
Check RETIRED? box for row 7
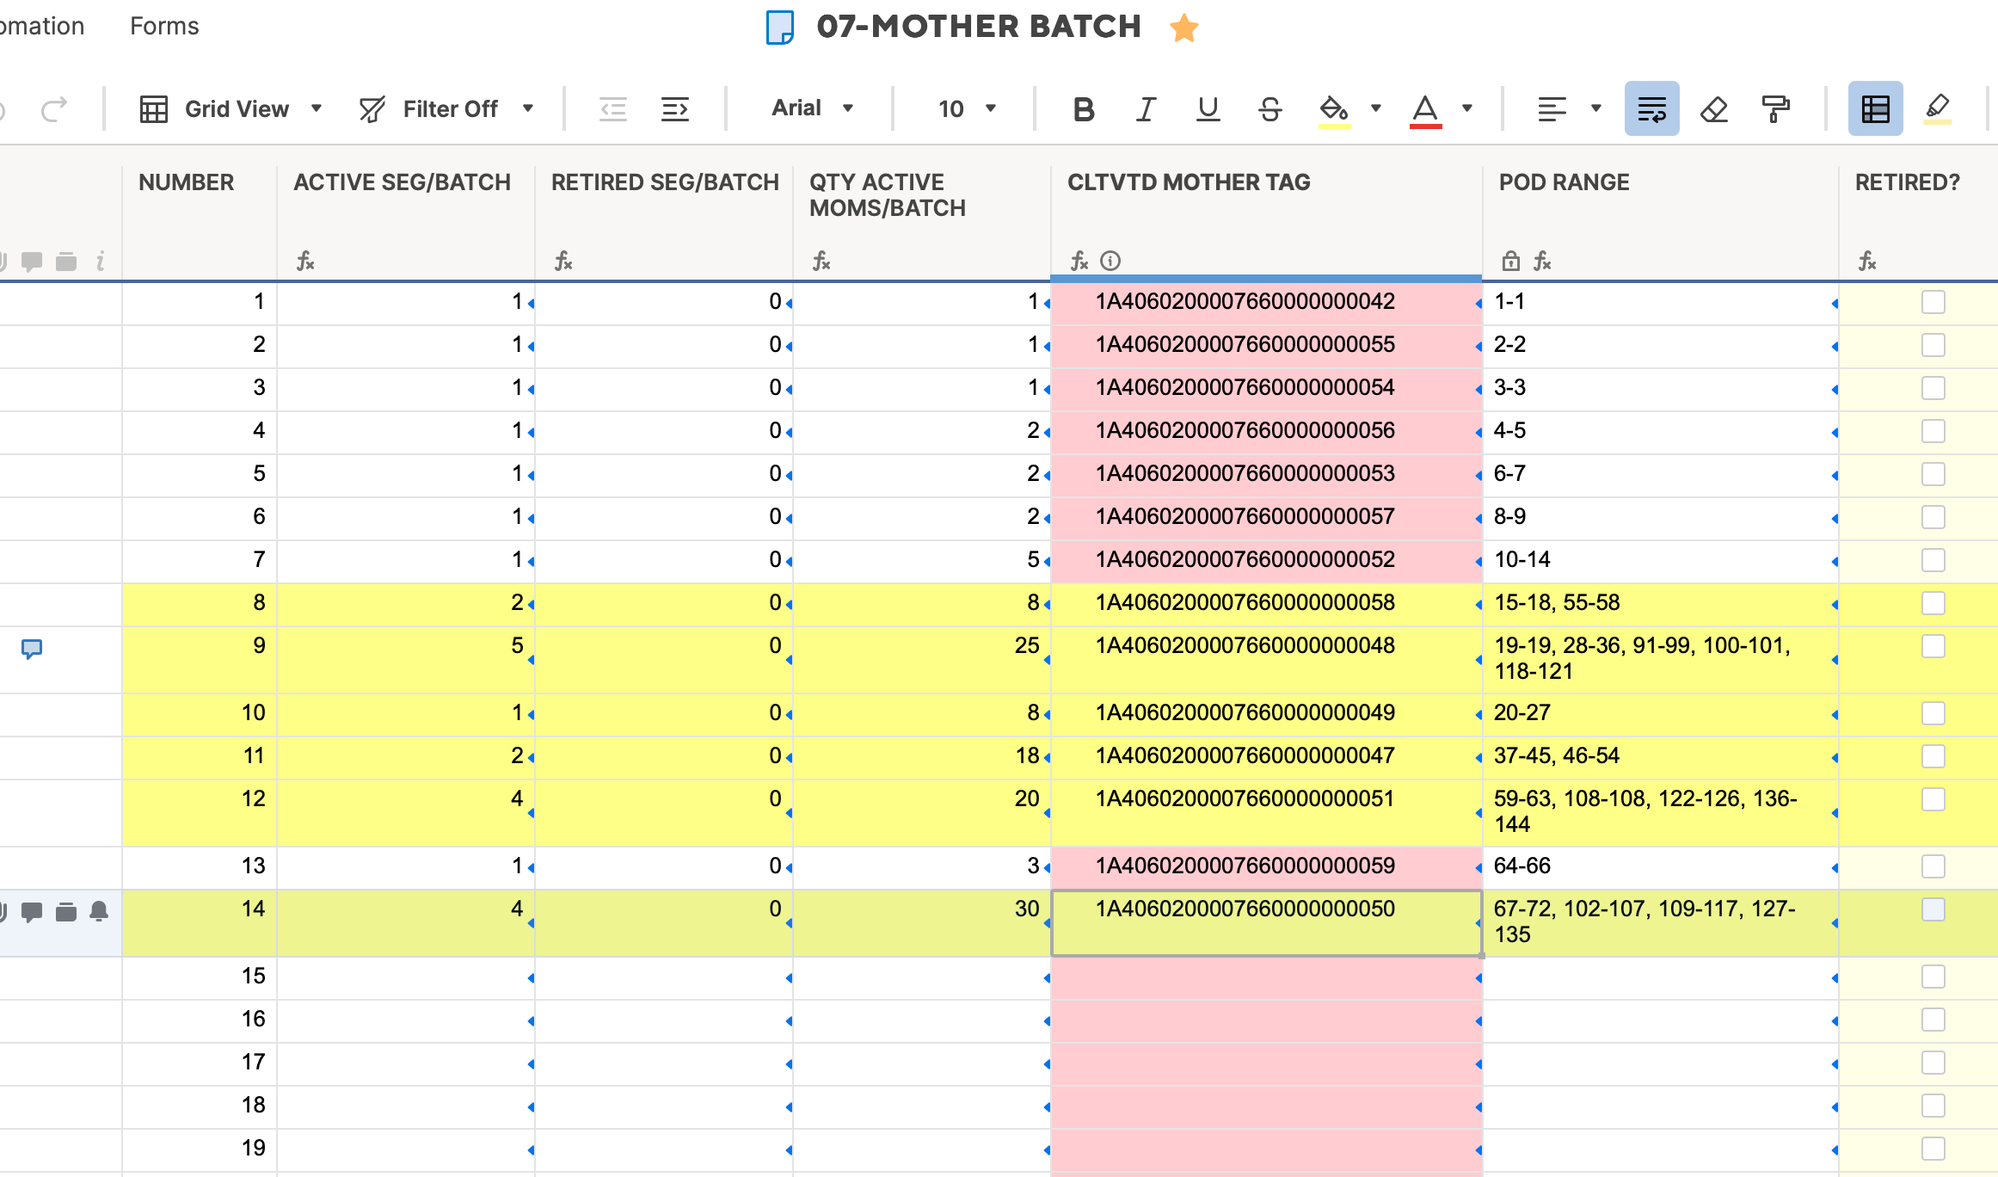coord(1933,560)
